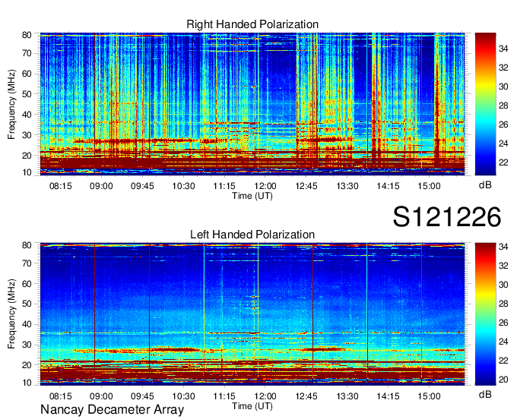Click the 15:00 time tick under Right Handed plot
Viewport: 517px width, 419px height.
(429, 186)
